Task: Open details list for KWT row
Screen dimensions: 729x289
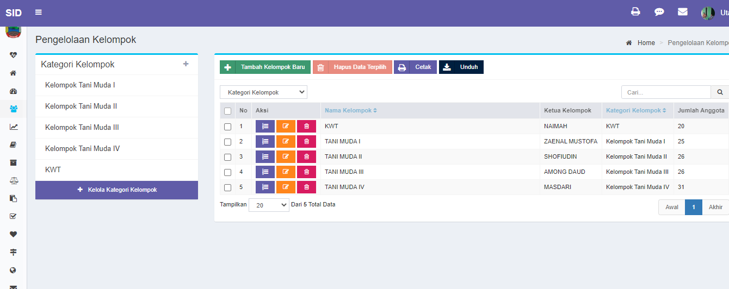Action: 265,126
